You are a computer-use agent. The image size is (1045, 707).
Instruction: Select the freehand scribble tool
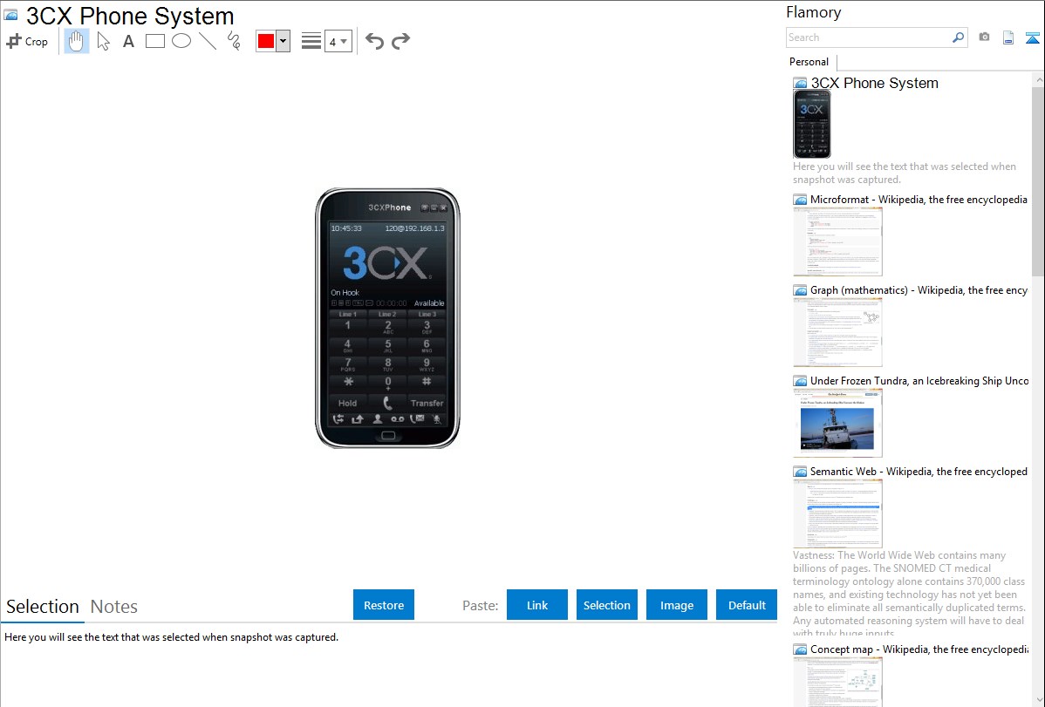pyautogui.click(x=234, y=41)
